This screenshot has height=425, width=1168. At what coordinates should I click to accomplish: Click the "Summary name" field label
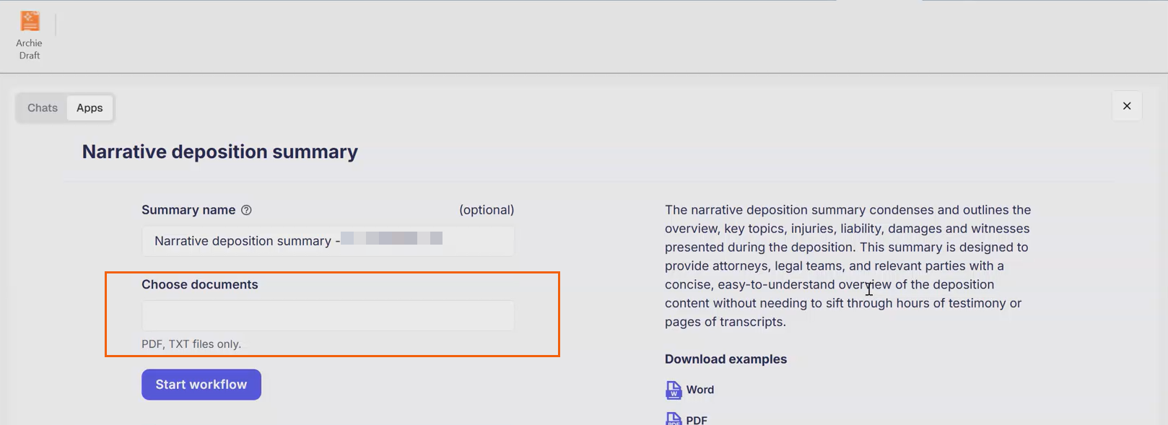(x=188, y=210)
